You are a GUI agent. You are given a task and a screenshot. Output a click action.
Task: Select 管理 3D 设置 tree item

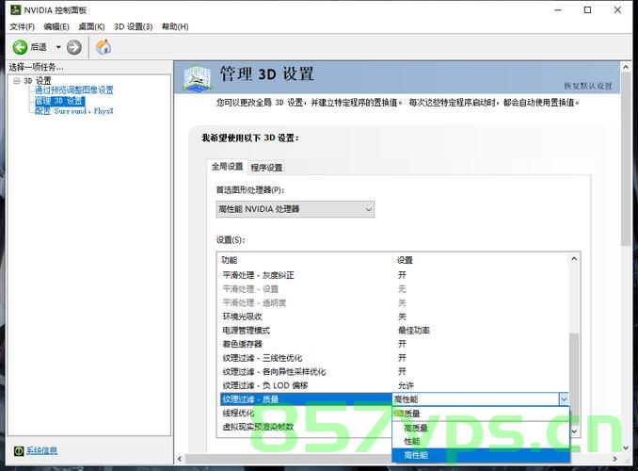click(x=59, y=101)
